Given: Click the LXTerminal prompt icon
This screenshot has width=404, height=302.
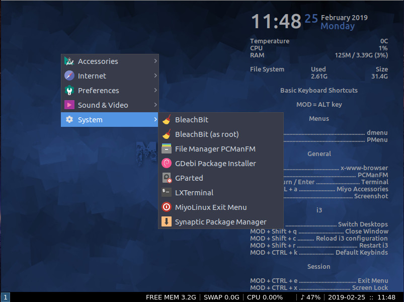Looking at the screenshot, I should tap(167, 192).
